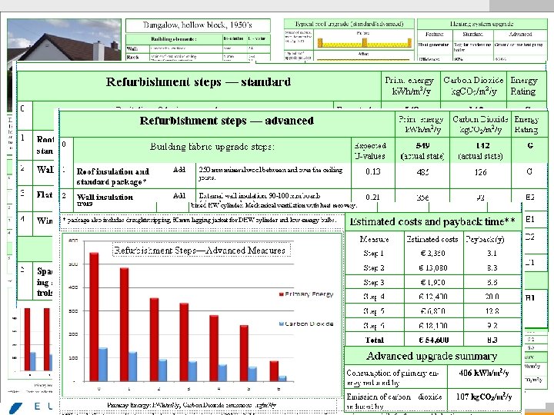Click the red Primary Energy legend swatch
This screenshot has height=415, width=554.
click(x=282, y=294)
